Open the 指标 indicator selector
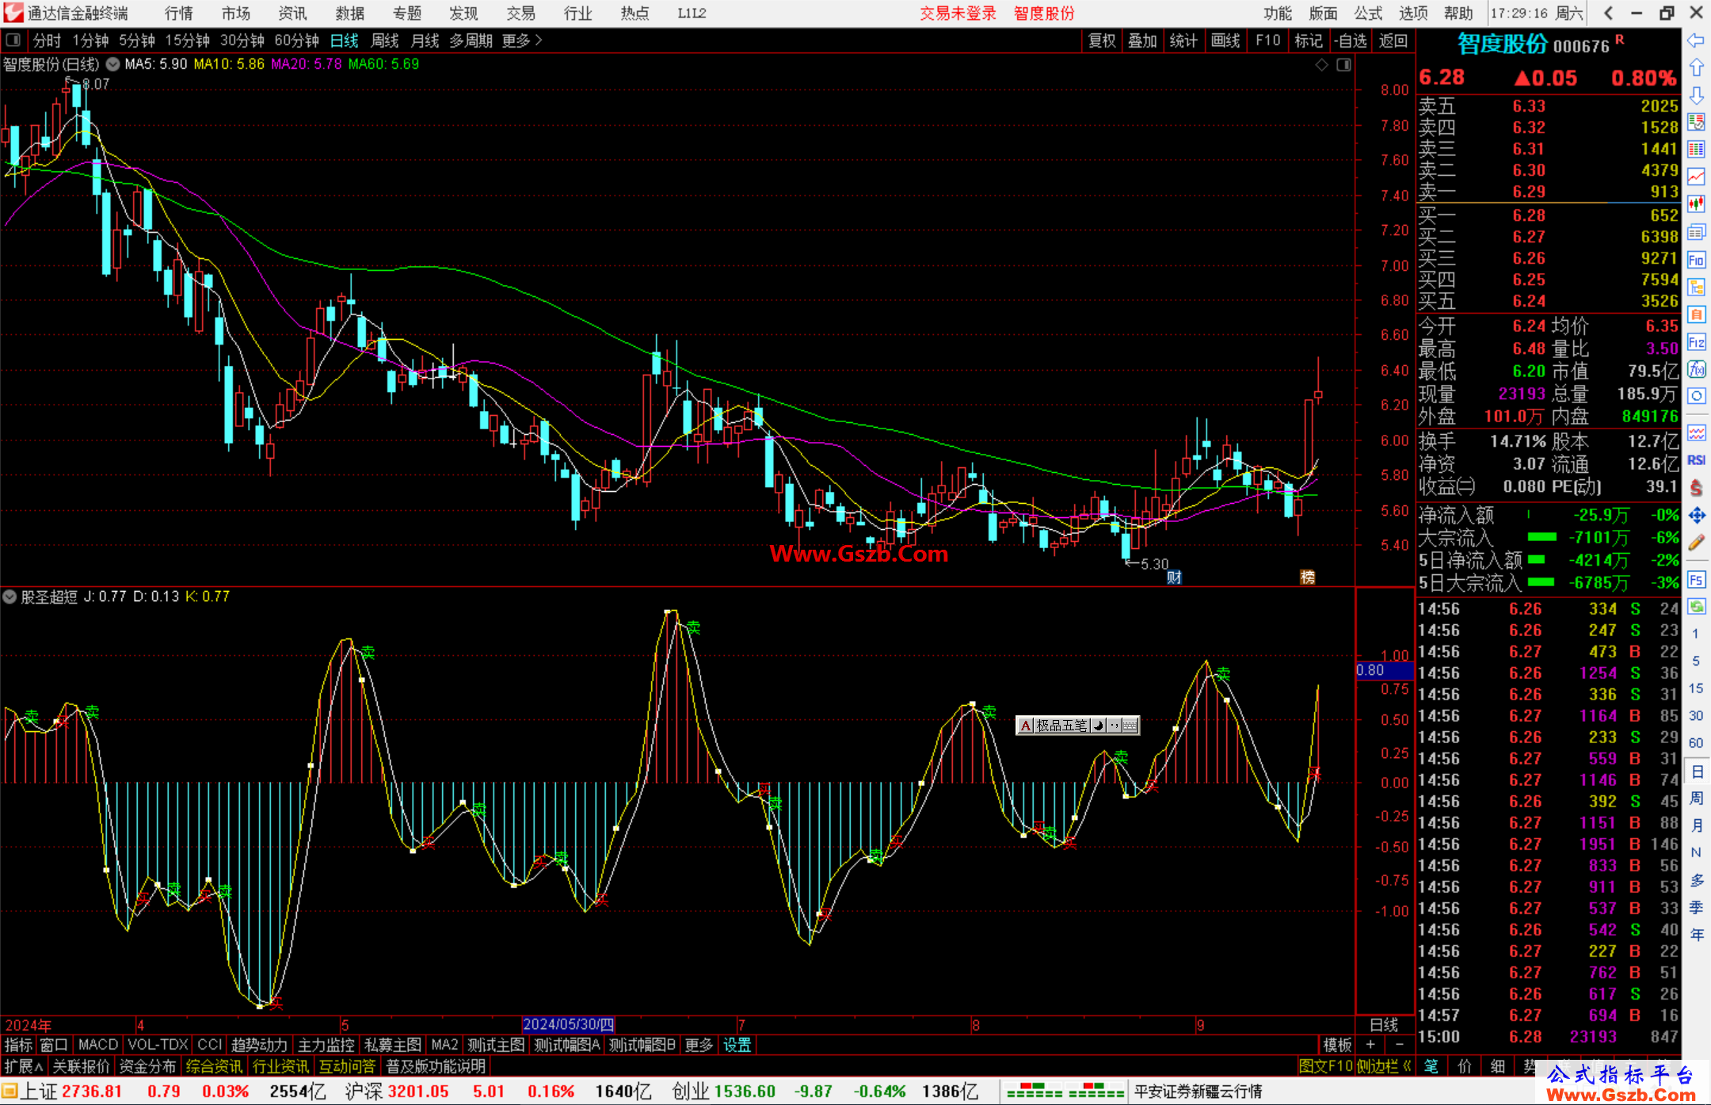Image resolution: width=1711 pixels, height=1105 pixels. click(x=18, y=1045)
